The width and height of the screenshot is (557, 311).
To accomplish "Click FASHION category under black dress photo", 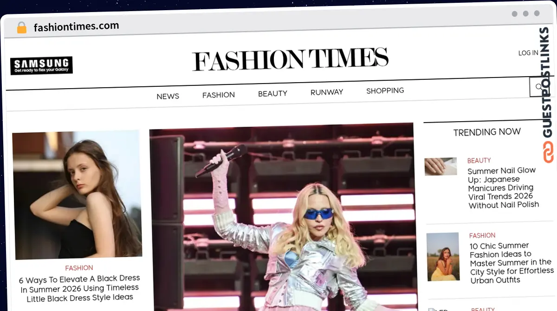I will [x=79, y=268].
